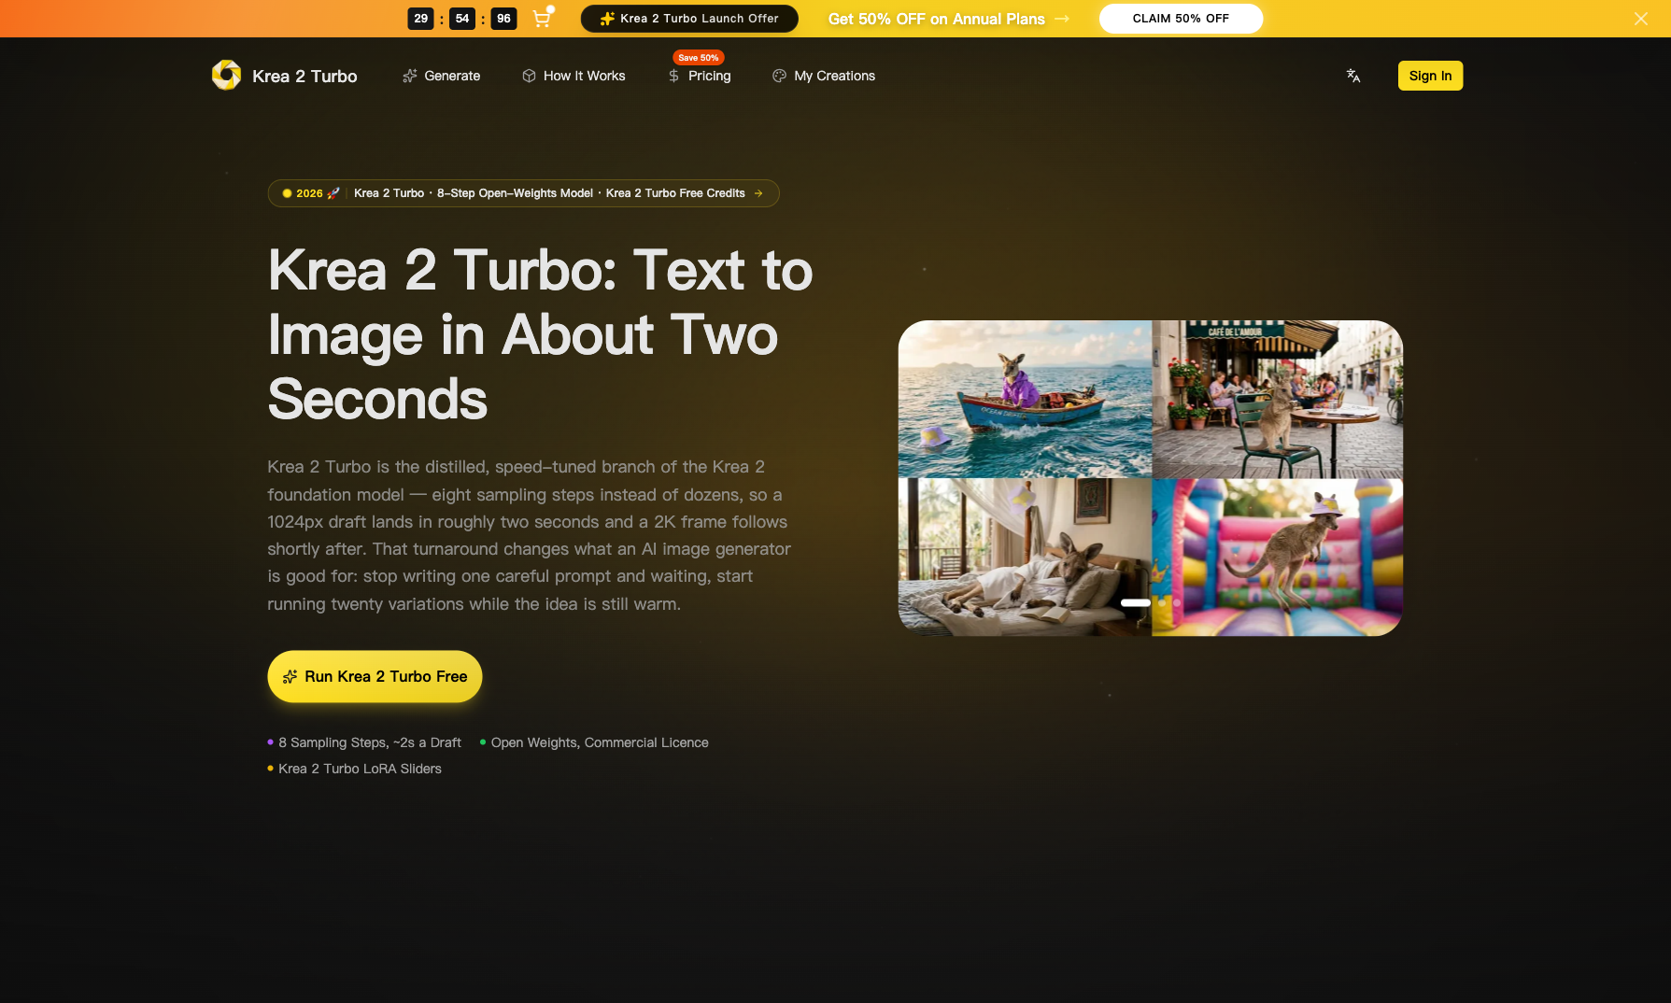View the kangaroo in bed image
This screenshot has height=1003, width=1671.
click(1025, 558)
